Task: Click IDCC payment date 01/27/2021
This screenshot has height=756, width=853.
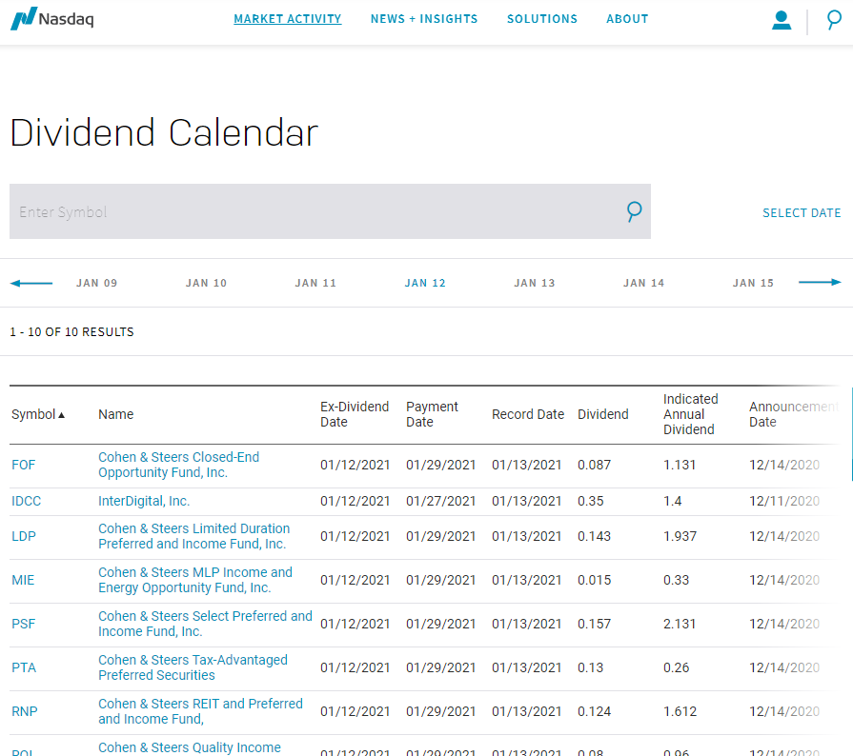Action: (440, 501)
